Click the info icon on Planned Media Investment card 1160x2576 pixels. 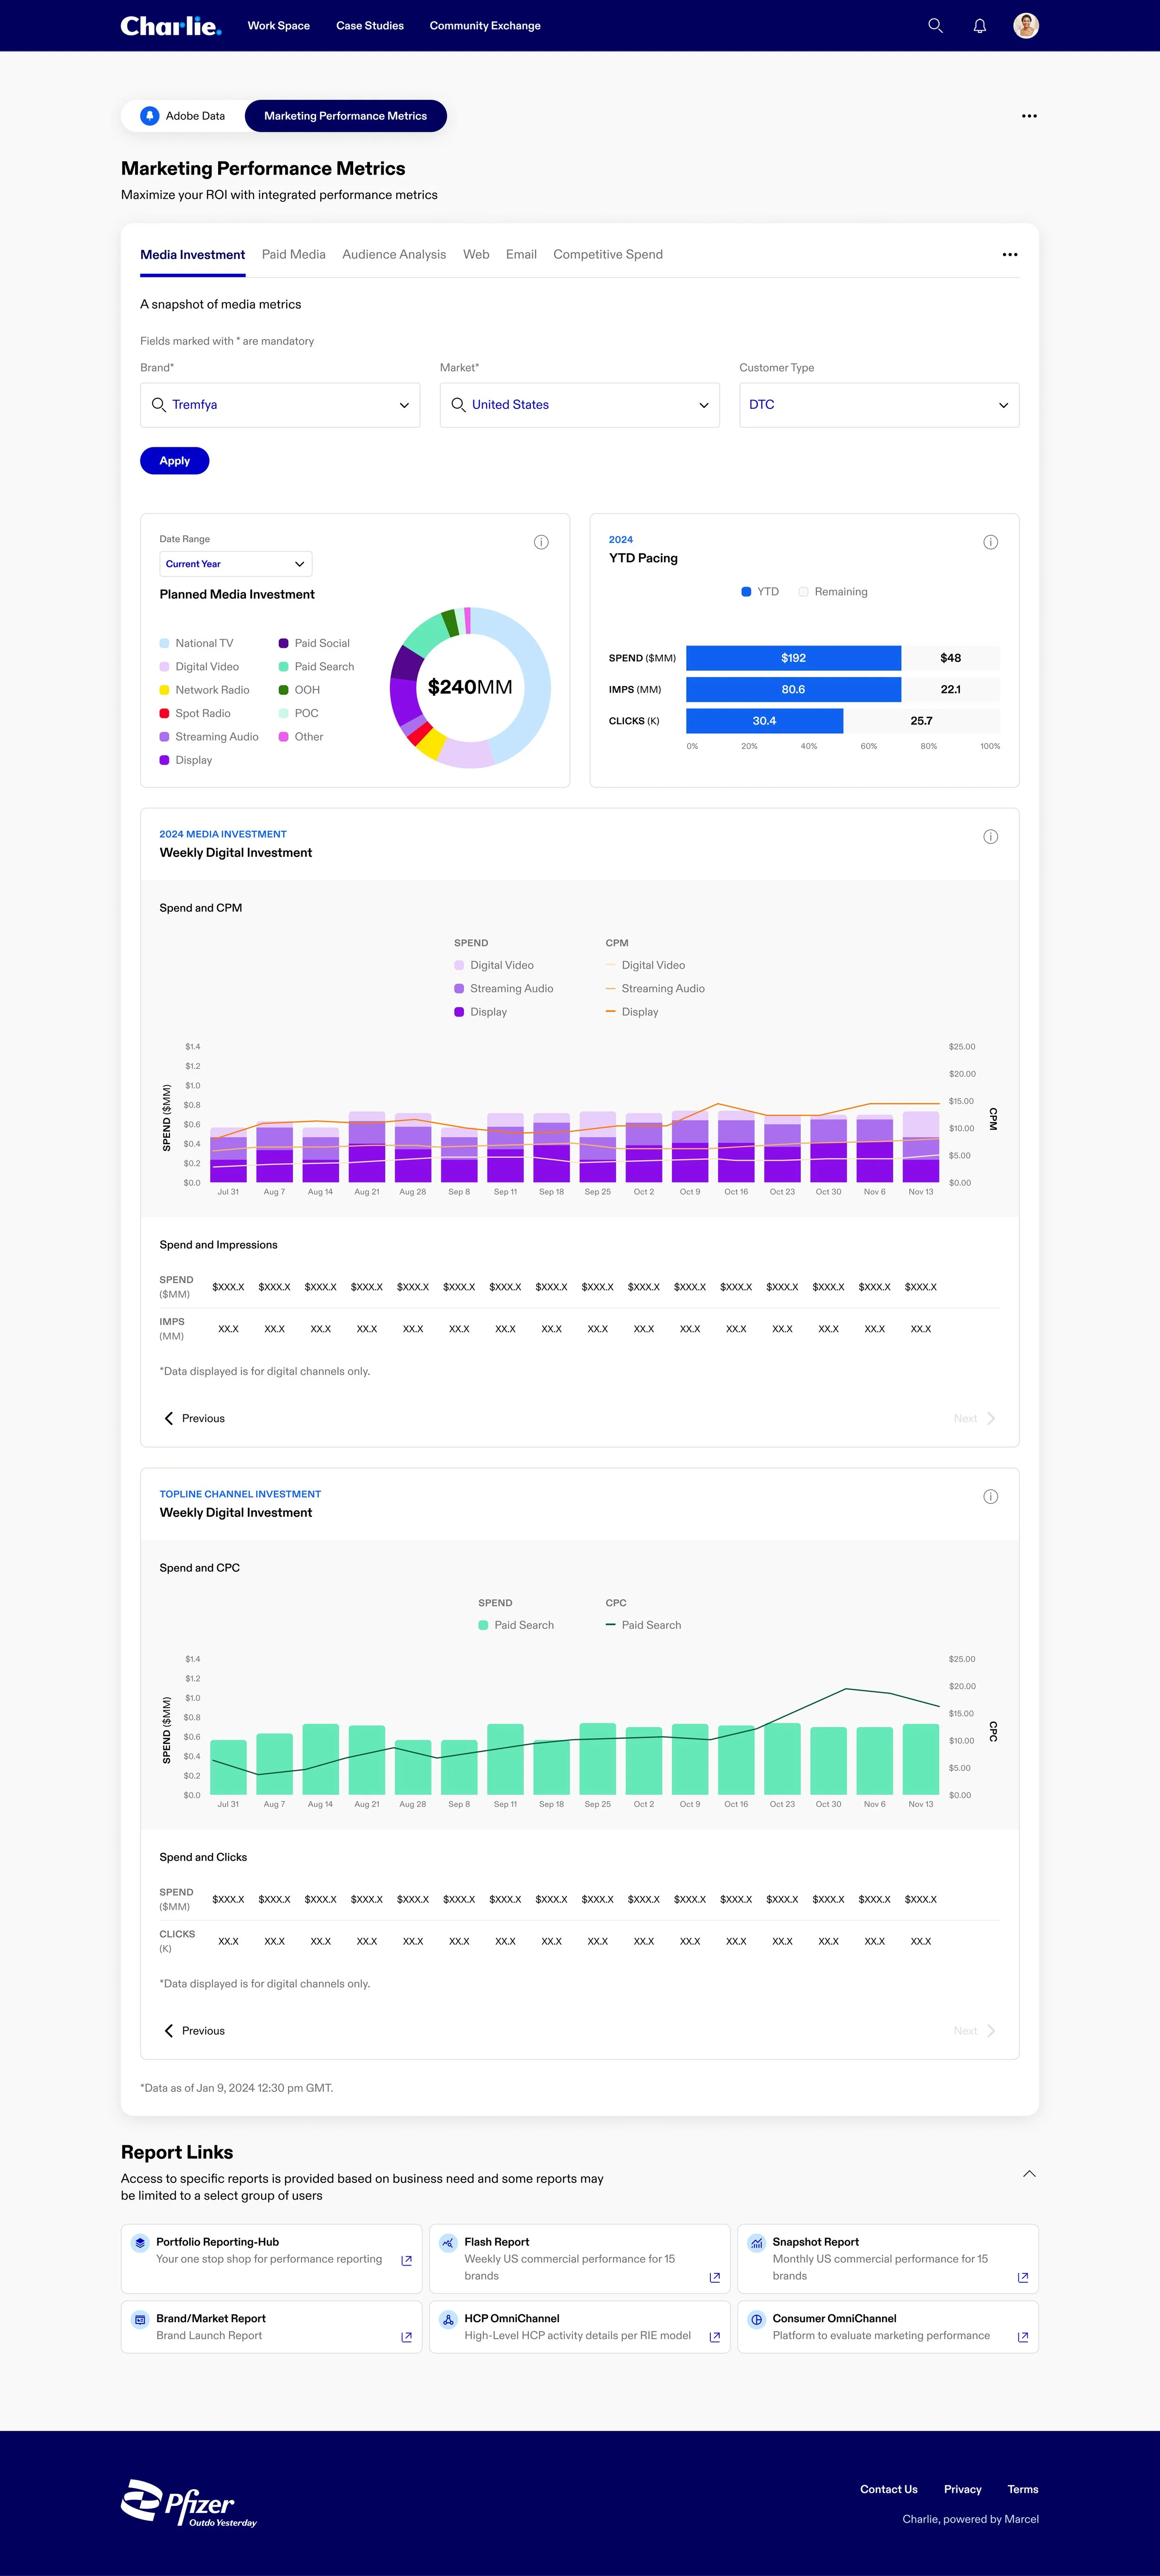pyautogui.click(x=541, y=542)
